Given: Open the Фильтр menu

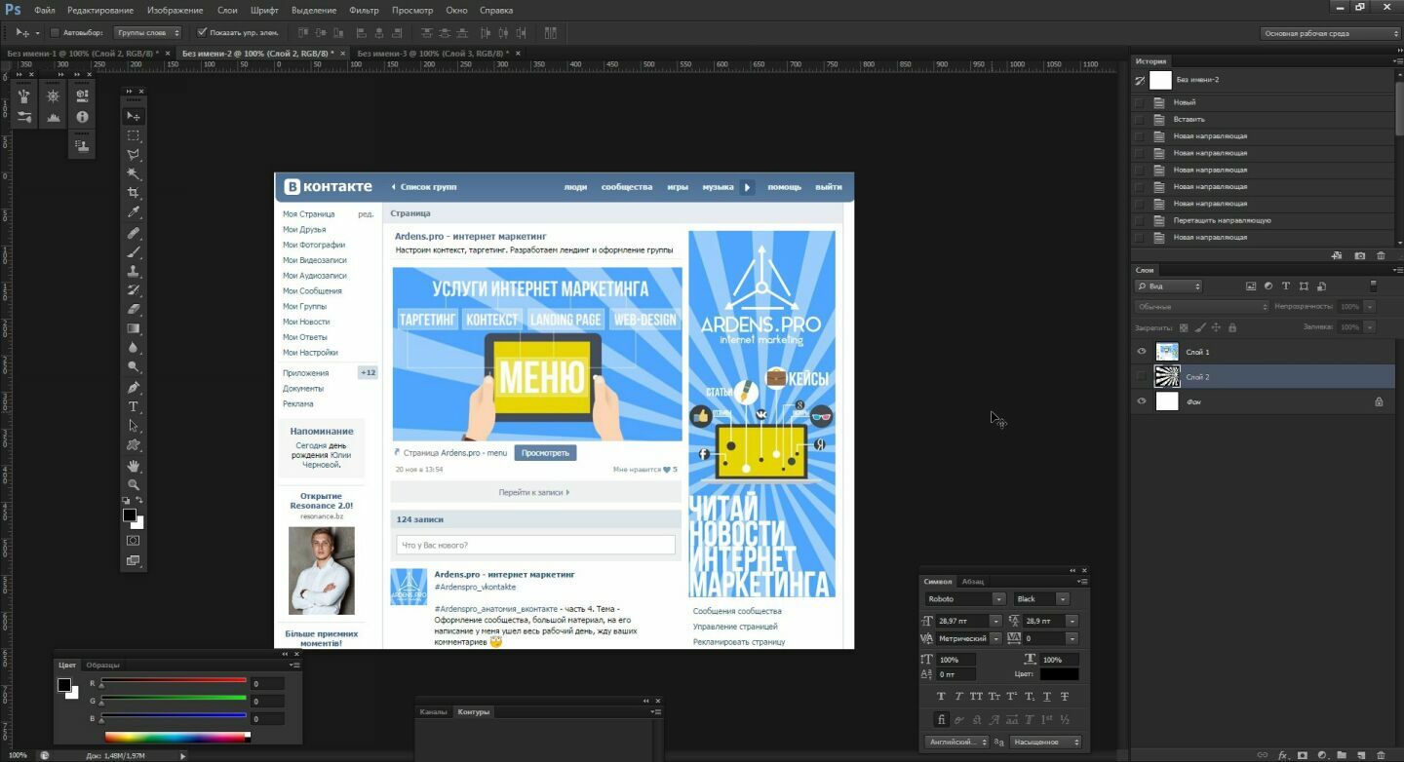Looking at the screenshot, I should [364, 10].
